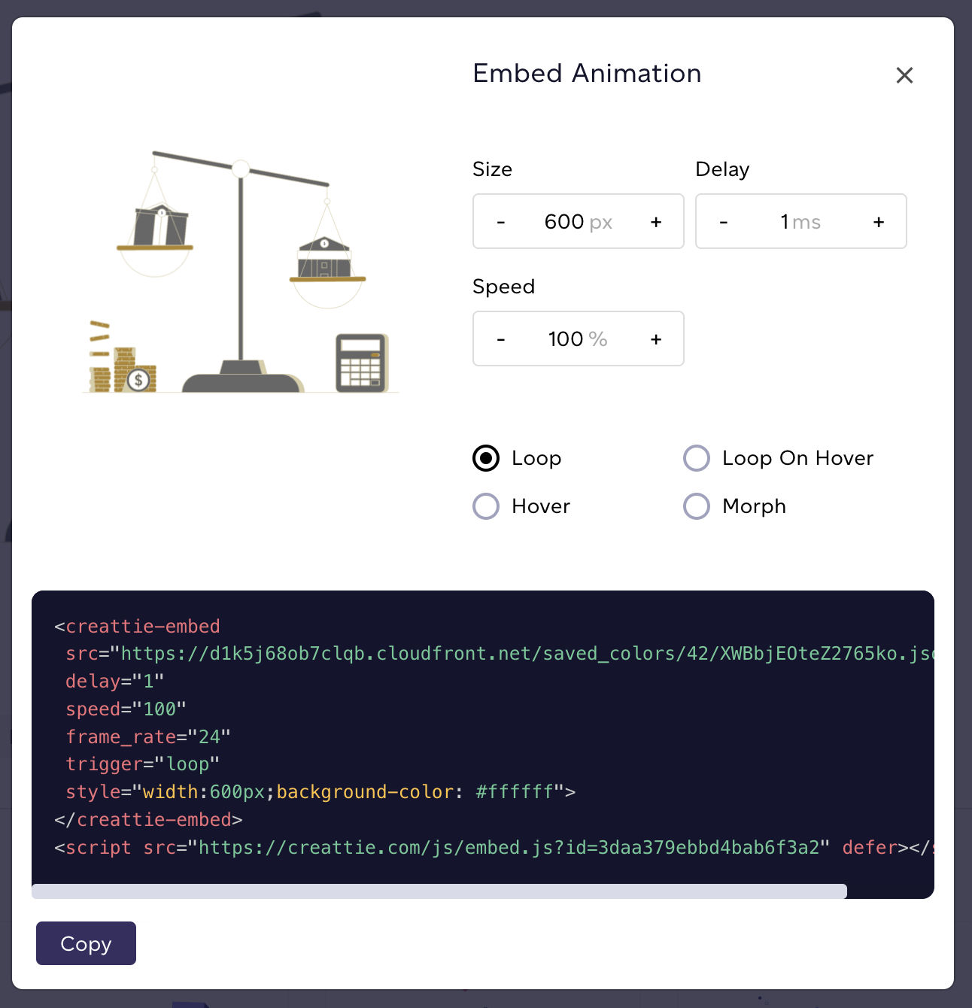Screen dimensions: 972x1008
Task: Decrease the Size value with the minus control
Action: coord(500,221)
